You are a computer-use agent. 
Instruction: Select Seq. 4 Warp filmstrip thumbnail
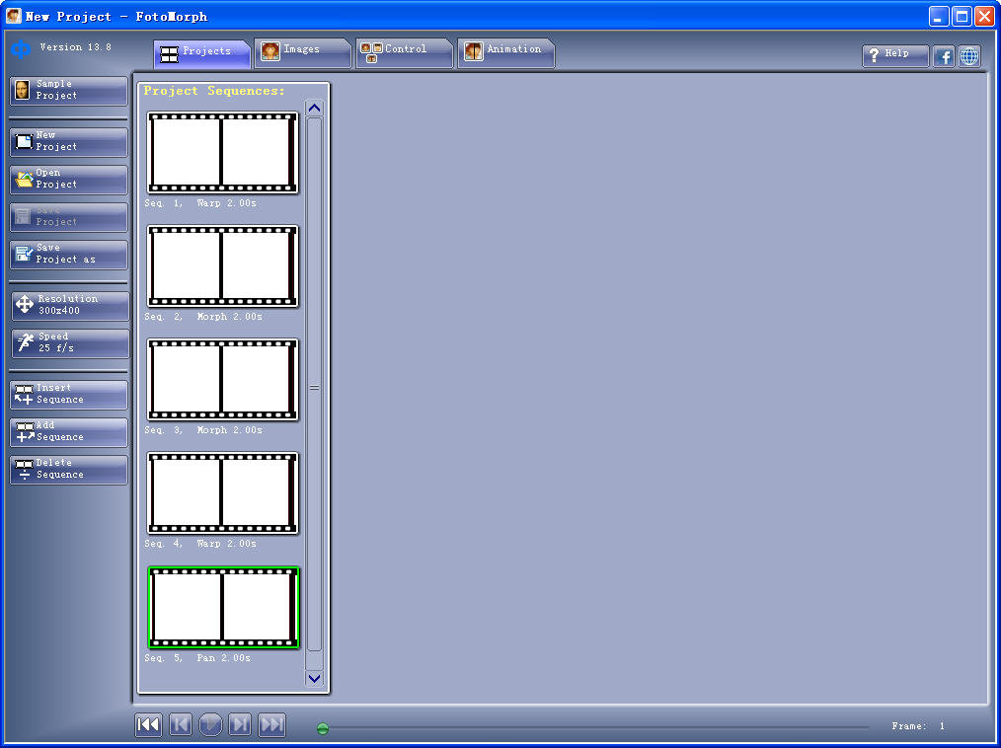pyautogui.click(x=223, y=492)
